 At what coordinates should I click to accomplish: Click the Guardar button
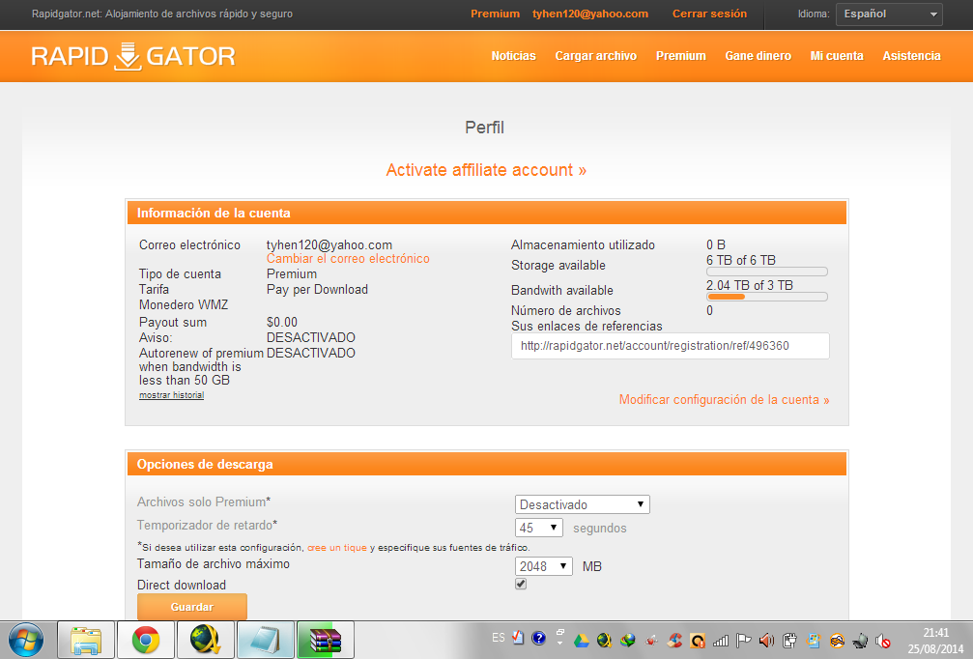(191, 606)
